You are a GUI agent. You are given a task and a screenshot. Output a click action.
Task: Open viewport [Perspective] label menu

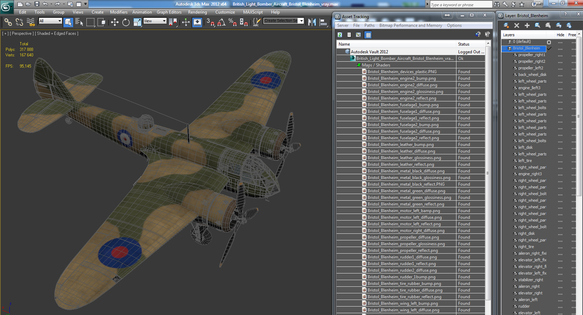coord(22,33)
